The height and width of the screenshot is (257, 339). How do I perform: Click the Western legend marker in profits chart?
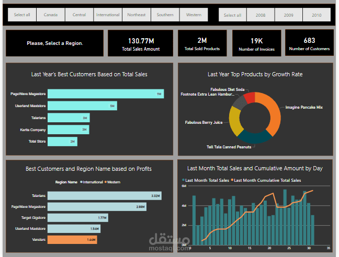click(x=106, y=182)
